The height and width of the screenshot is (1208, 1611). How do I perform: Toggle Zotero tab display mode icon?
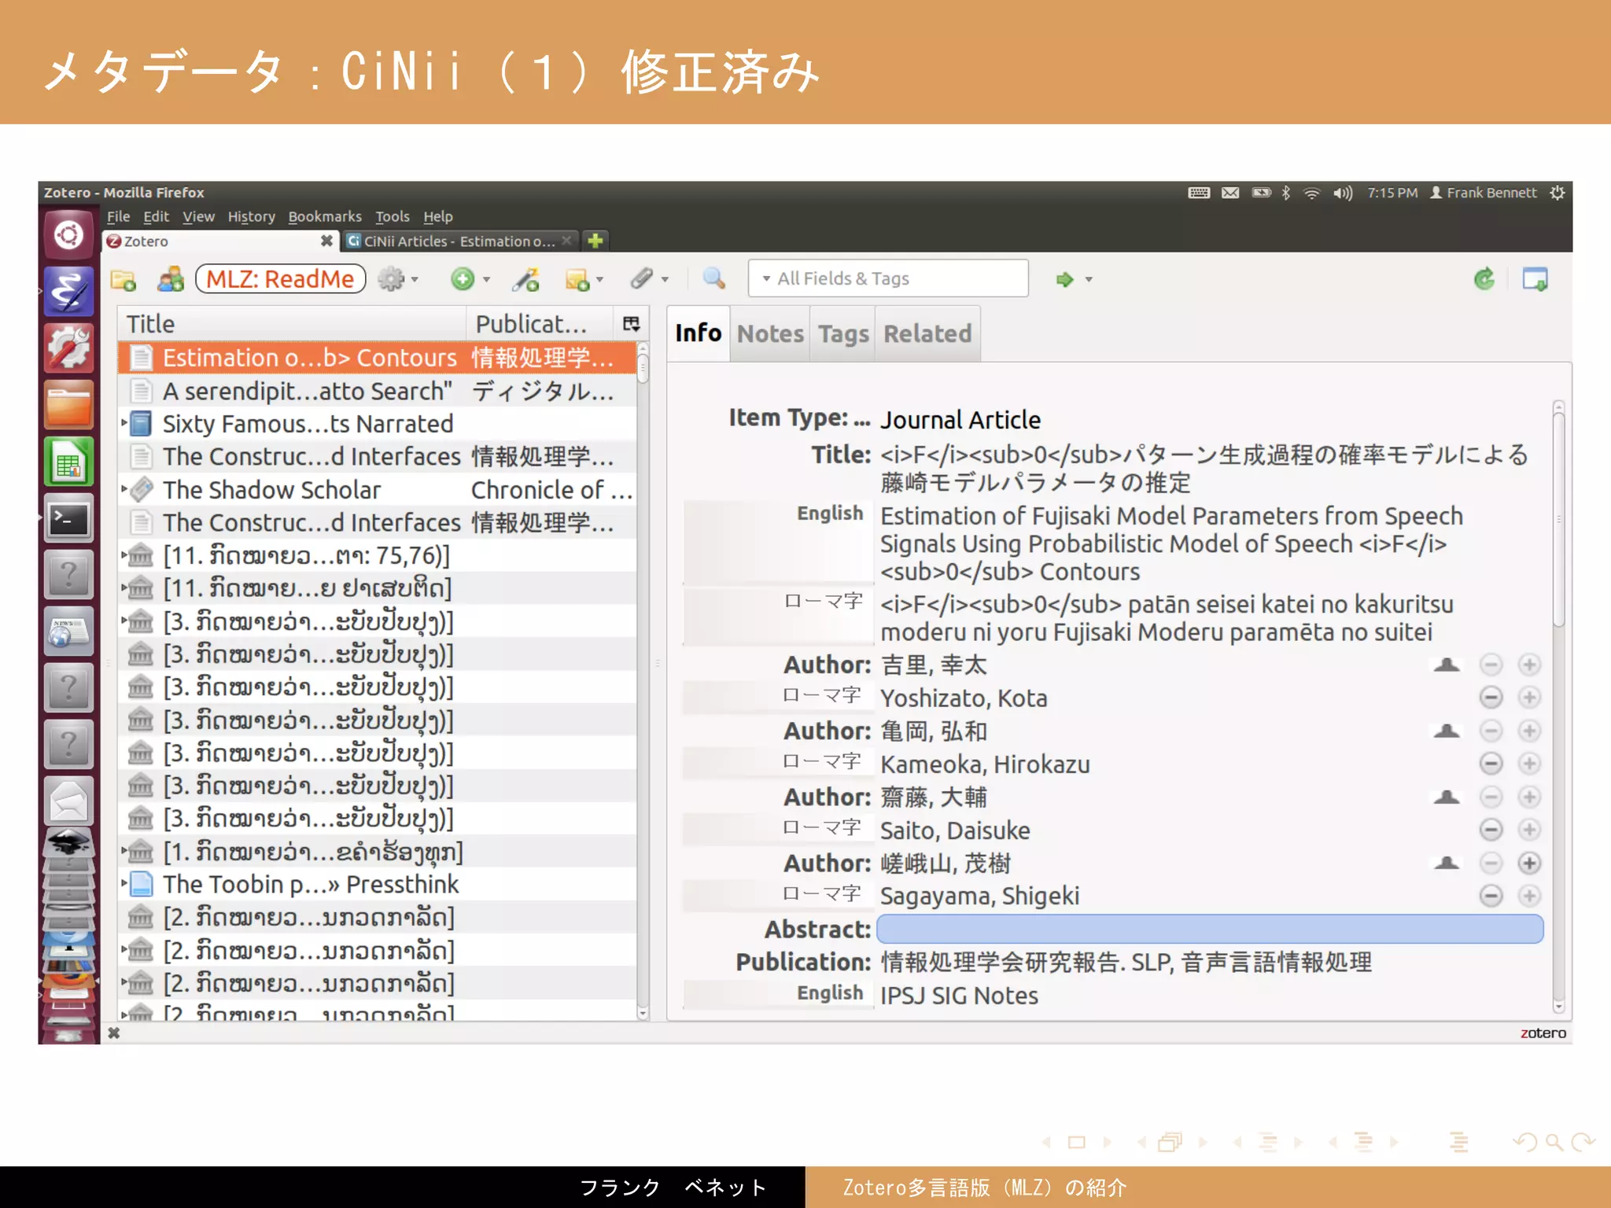pos(1535,278)
